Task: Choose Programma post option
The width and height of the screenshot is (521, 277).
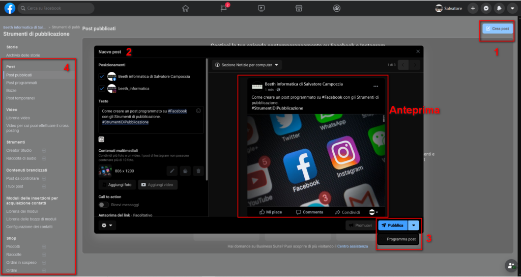Action: point(399,239)
